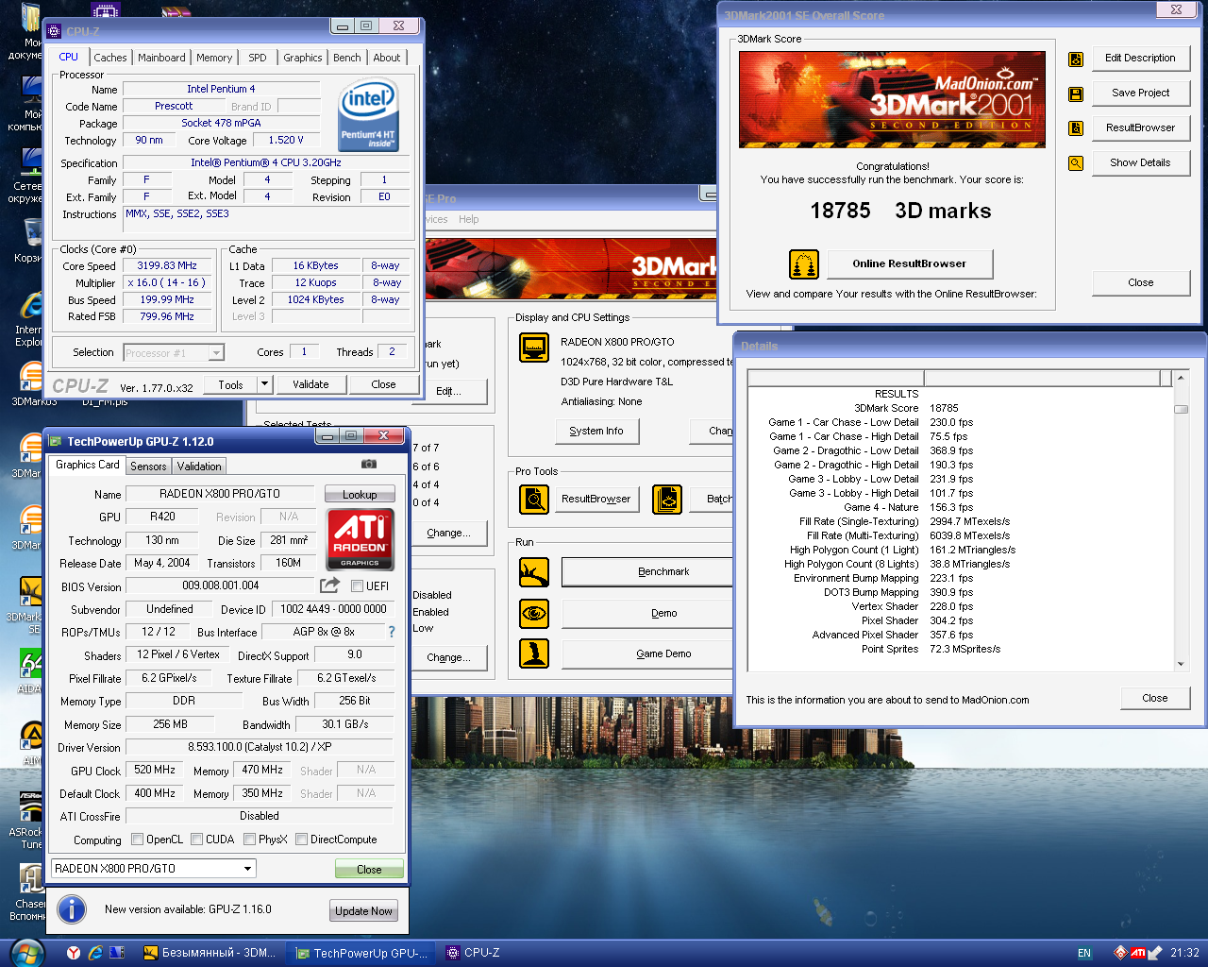Image resolution: width=1208 pixels, height=967 pixels.
Task: Click the EN language indicator in the taskbar
Action: click(1084, 953)
